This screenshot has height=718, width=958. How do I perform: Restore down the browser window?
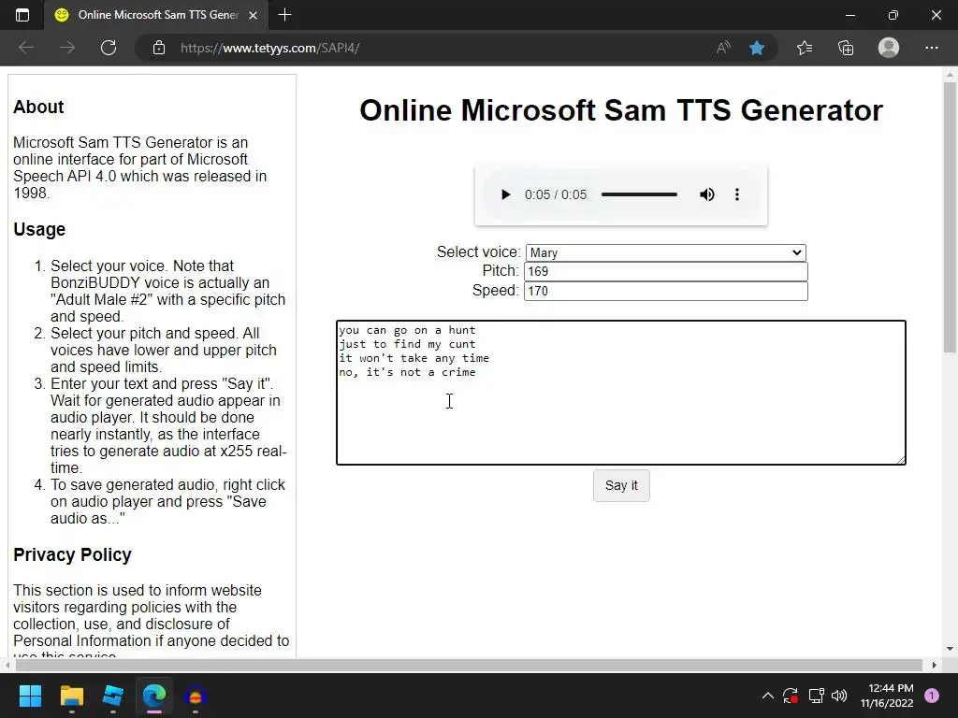[893, 15]
